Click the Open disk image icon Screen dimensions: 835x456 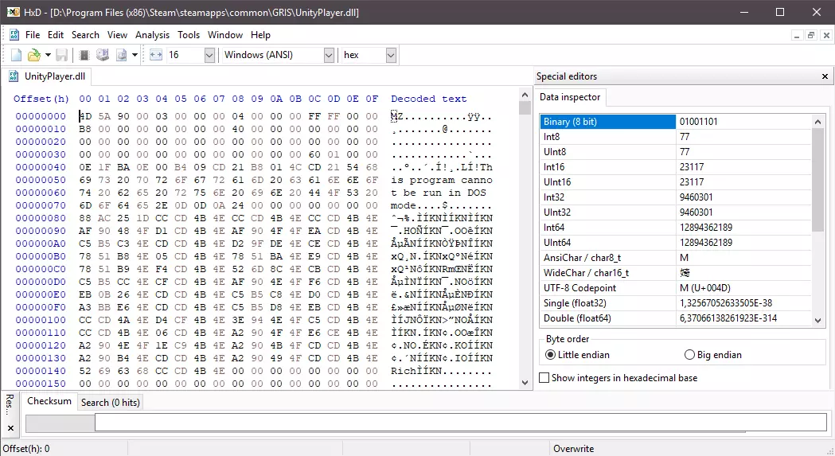click(x=122, y=55)
